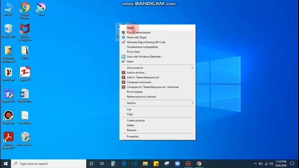Open the Windows Start menu
The width and height of the screenshot is (299, 168).
pyautogui.click(x=6, y=164)
